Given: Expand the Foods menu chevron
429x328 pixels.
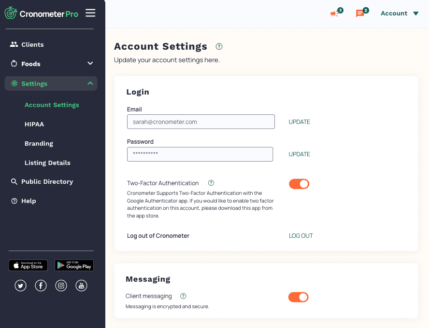Looking at the screenshot, I should [x=90, y=64].
